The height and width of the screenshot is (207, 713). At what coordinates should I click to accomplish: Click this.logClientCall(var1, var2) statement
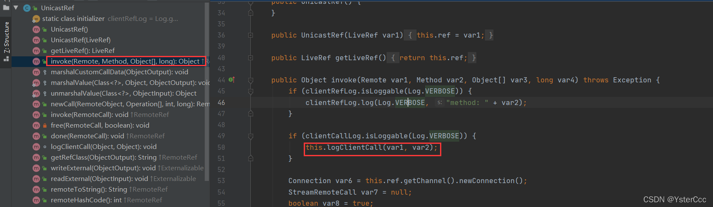coord(372,148)
